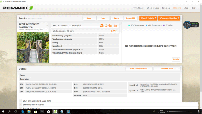Select the RESULTS tab
The width and height of the screenshot is (202, 114).
[177, 8]
